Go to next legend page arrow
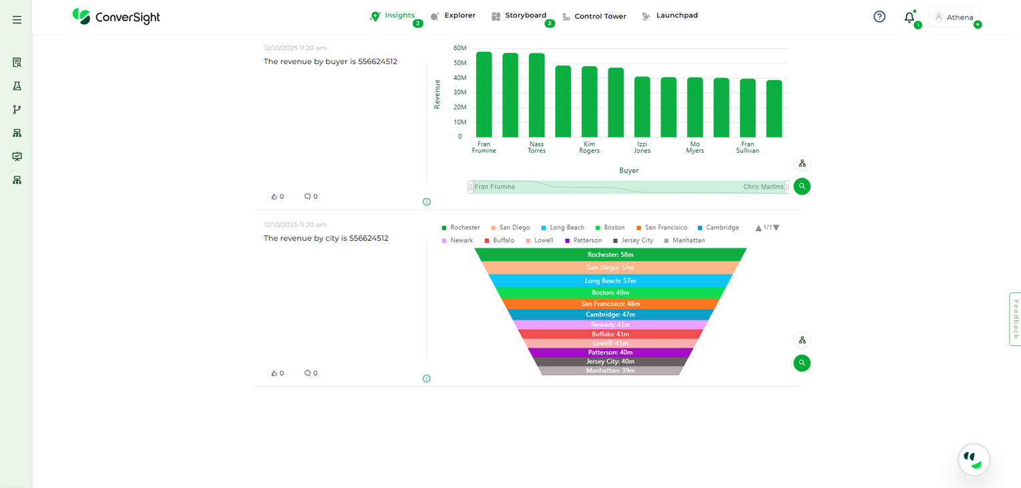Image resolution: width=1021 pixels, height=488 pixels. pos(776,228)
